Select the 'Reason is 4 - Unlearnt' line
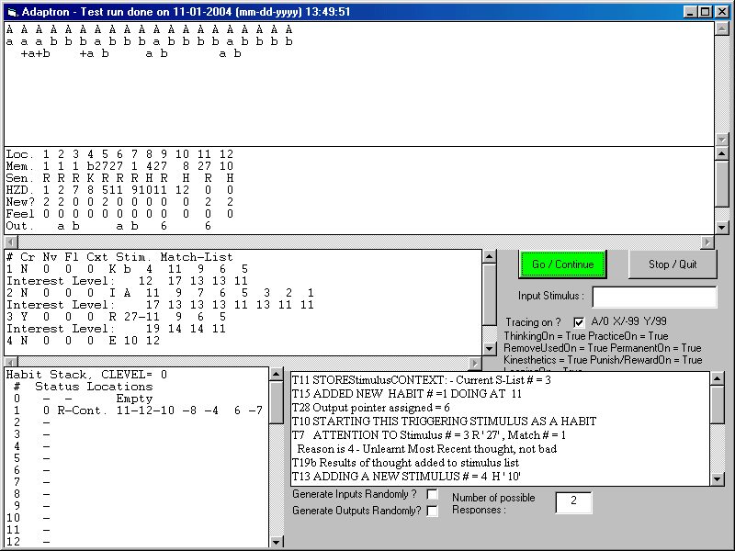This screenshot has height=551, width=735. pyautogui.click(x=426, y=449)
